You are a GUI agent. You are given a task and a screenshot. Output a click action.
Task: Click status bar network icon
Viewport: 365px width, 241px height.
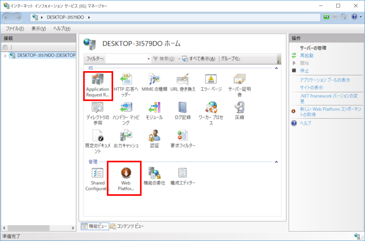[357, 236]
